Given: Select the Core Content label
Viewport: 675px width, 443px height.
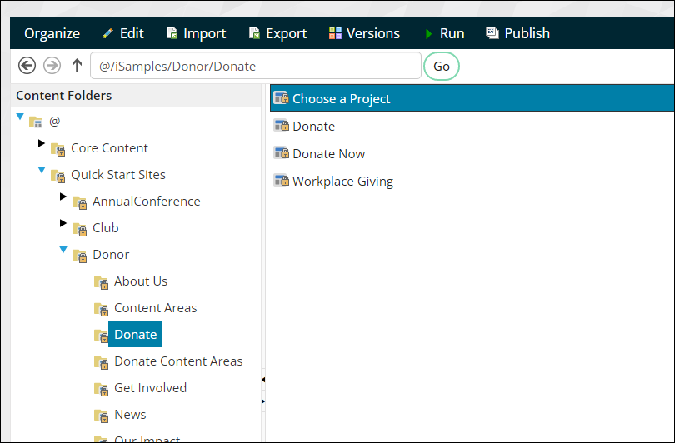Looking at the screenshot, I should click(x=109, y=147).
